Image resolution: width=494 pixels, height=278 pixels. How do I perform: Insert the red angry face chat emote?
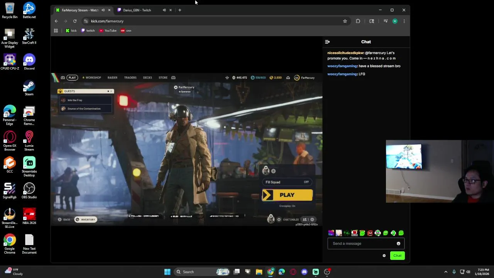(370, 233)
